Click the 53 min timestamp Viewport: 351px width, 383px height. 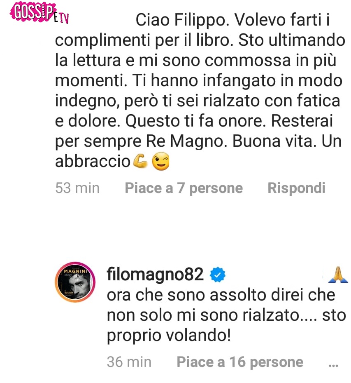pos(77,188)
